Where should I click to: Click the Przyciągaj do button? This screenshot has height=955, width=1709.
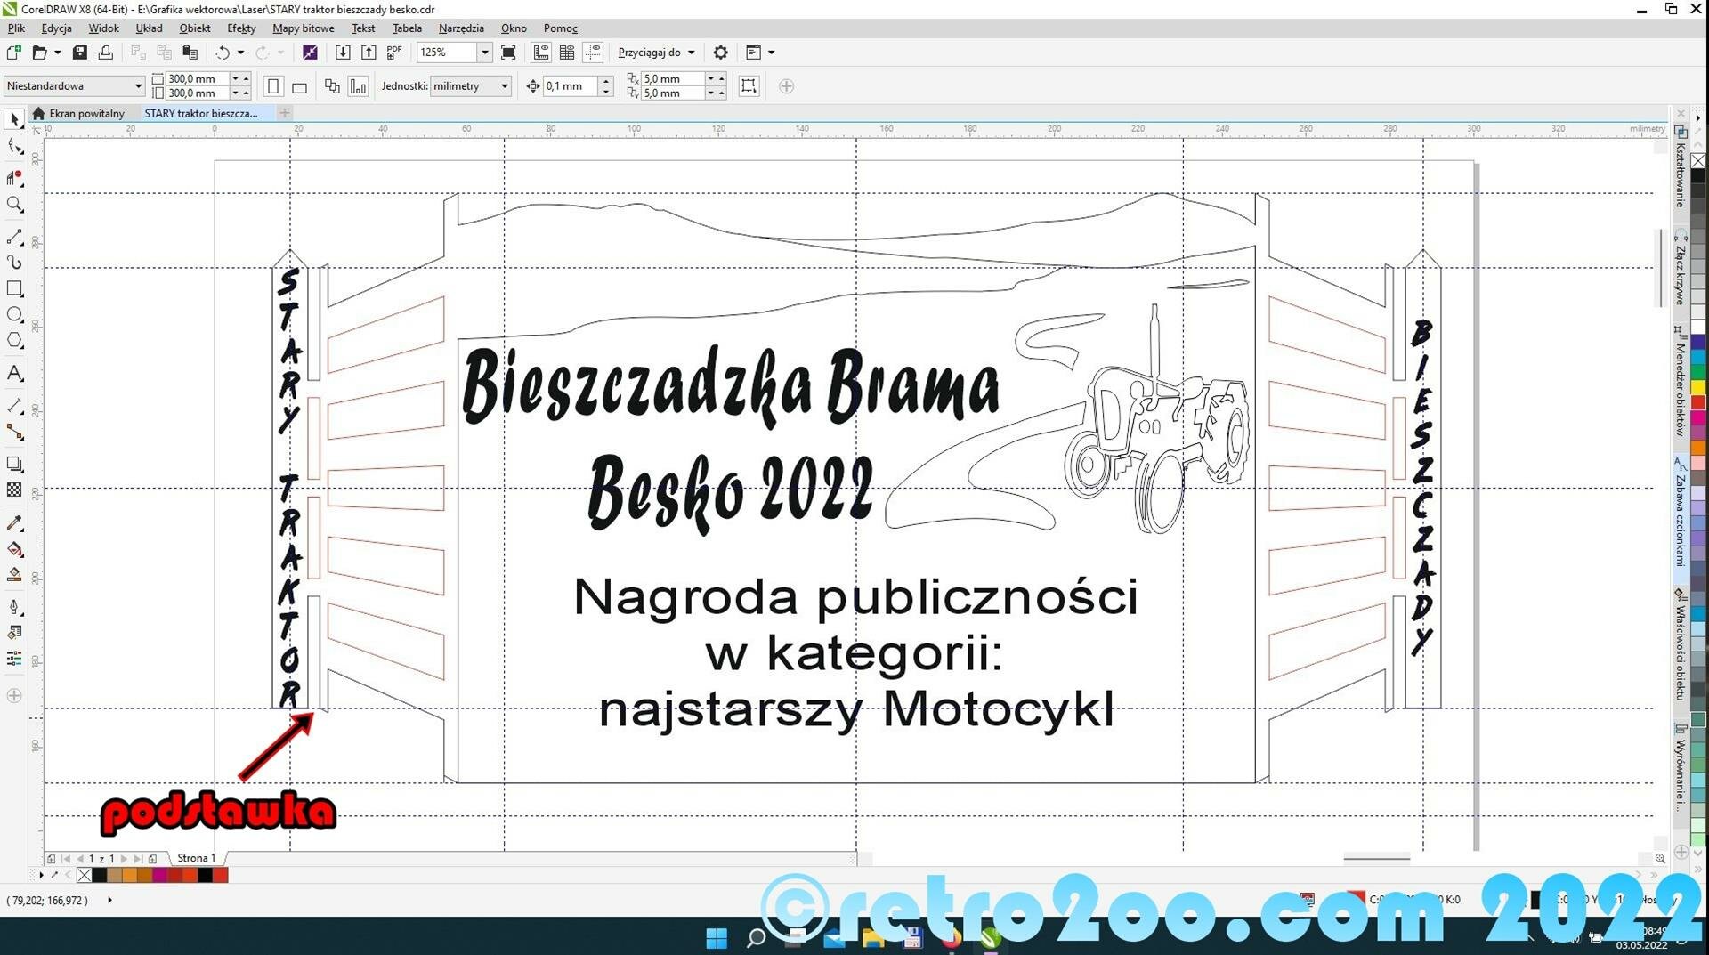[656, 53]
